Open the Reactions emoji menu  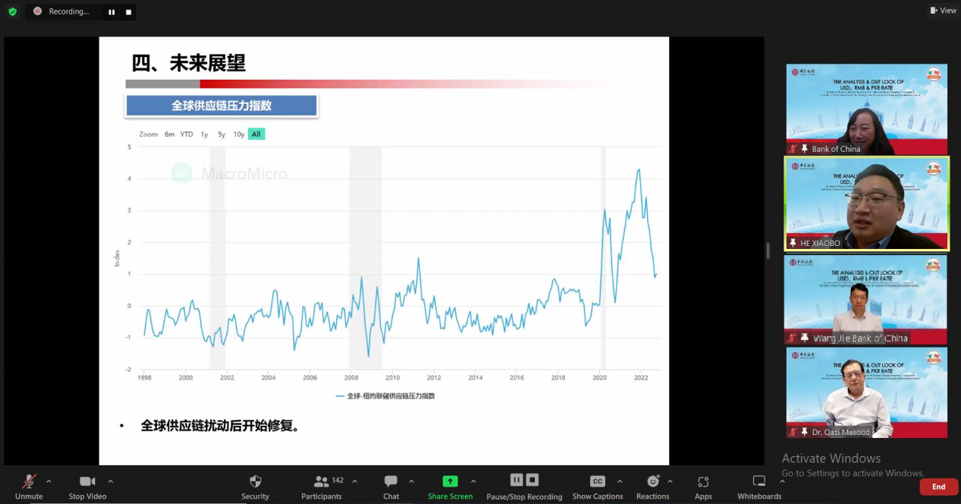click(652, 486)
